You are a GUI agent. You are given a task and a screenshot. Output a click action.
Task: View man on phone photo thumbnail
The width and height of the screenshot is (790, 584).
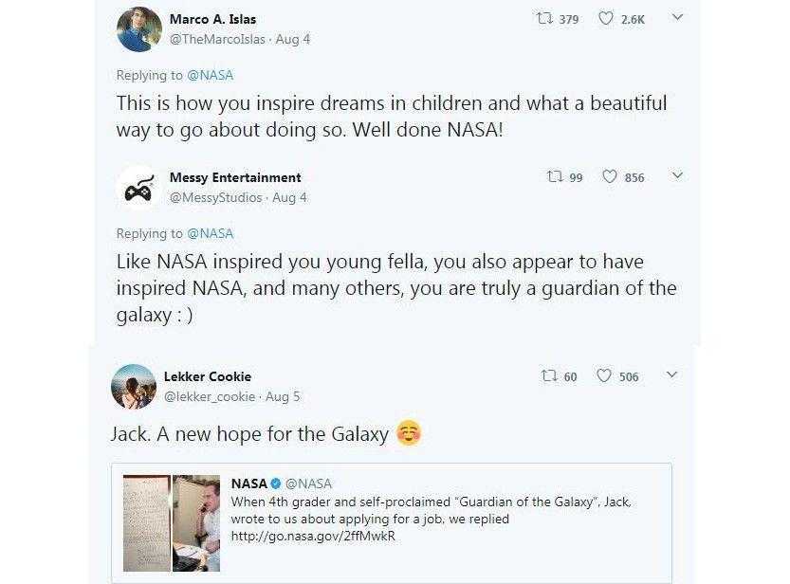tap(196, 523)
